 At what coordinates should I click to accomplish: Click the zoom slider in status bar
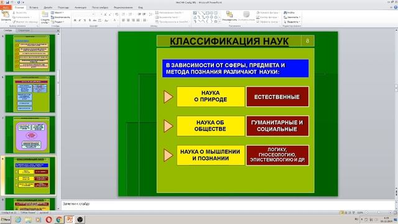click(x=378, y=213)
